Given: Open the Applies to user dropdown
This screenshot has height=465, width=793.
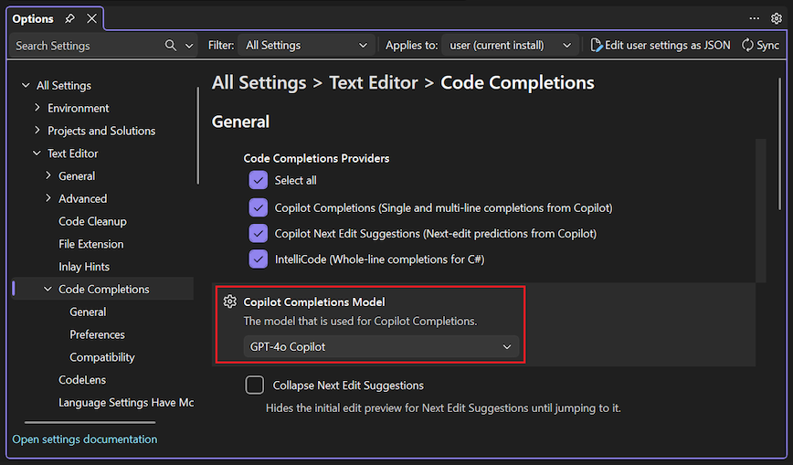Looking at the screenshot, I should point(511,45).
